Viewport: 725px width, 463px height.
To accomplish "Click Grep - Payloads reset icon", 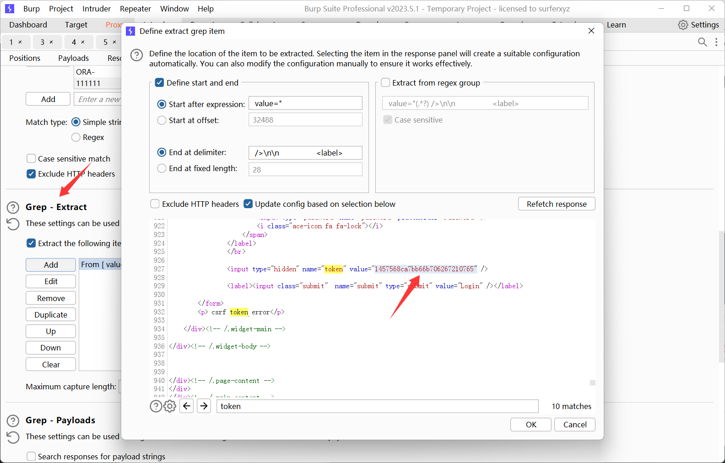I will click(x=13, y=437).
